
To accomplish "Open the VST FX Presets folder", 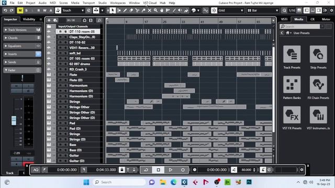I will (292, 115).
